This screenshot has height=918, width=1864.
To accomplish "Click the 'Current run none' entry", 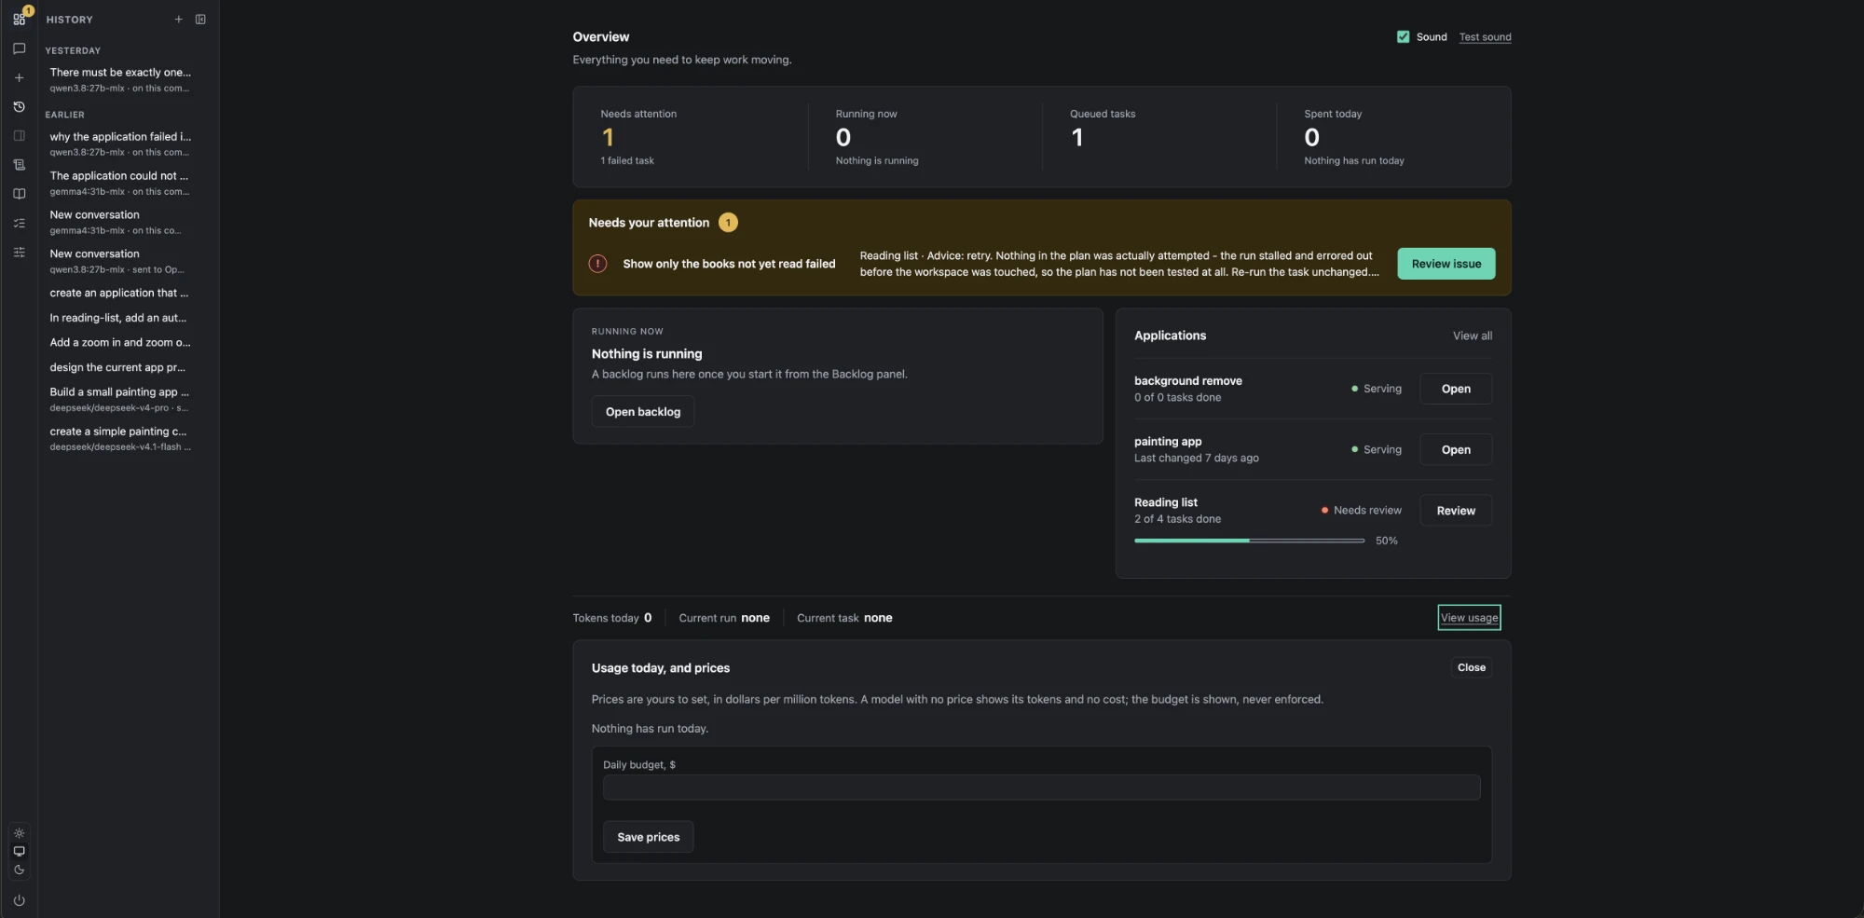I will point(724,618).
